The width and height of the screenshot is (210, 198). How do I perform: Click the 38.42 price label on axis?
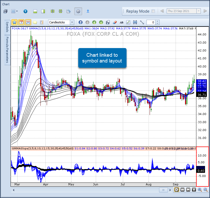[x=202, y=81]
